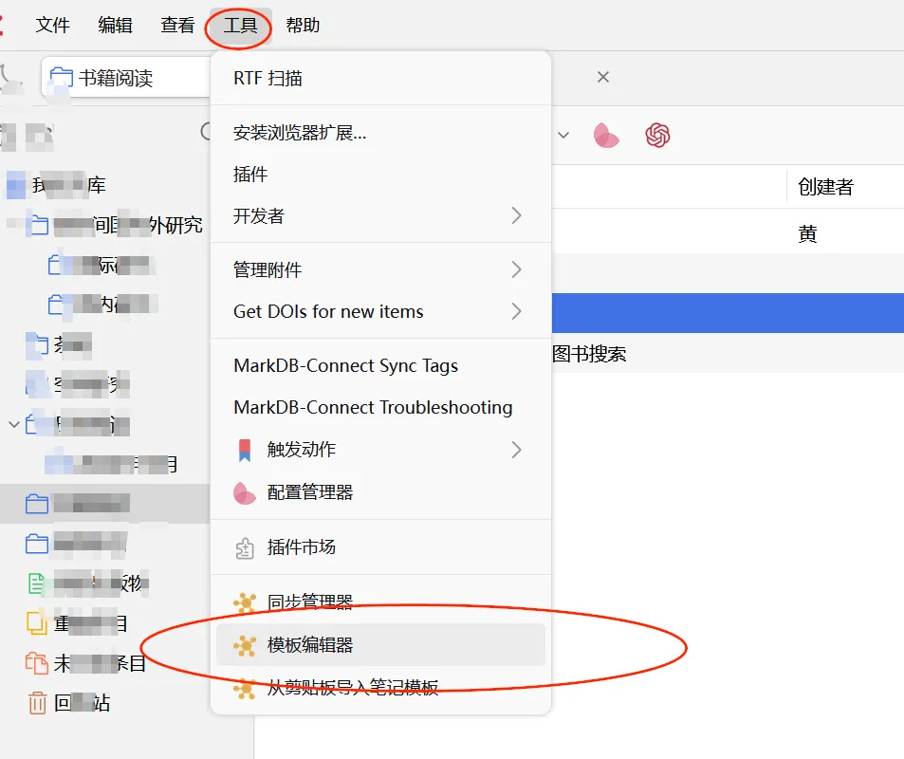Open the 帮助 menu

click(303, 26)
